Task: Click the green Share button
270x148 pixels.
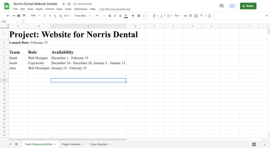Action: point(248,6)
